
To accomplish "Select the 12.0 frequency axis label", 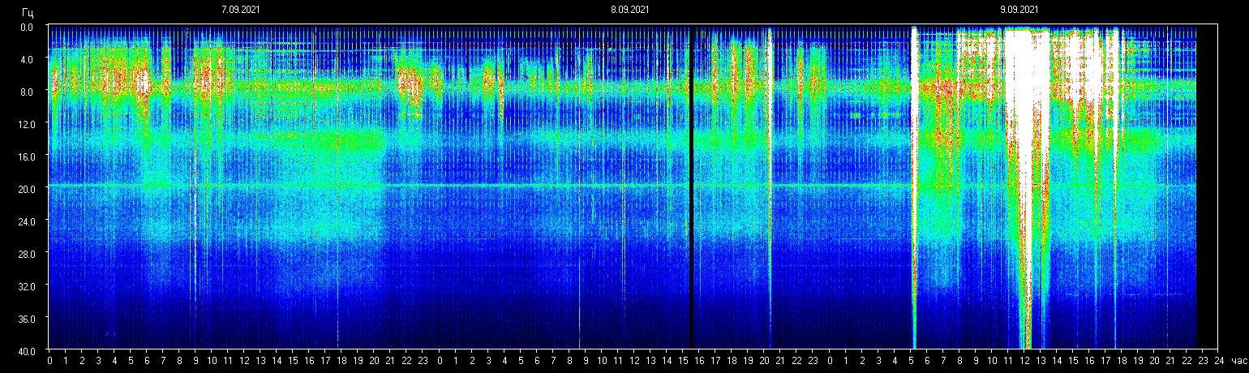I will point(25,123).
